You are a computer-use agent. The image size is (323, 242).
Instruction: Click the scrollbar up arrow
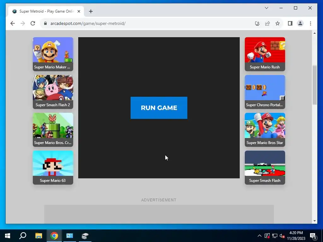(314, 33)
